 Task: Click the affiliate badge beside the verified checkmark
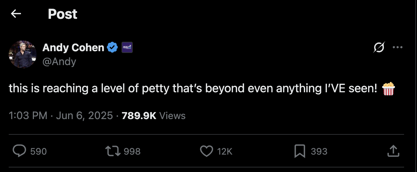(127, 47)
